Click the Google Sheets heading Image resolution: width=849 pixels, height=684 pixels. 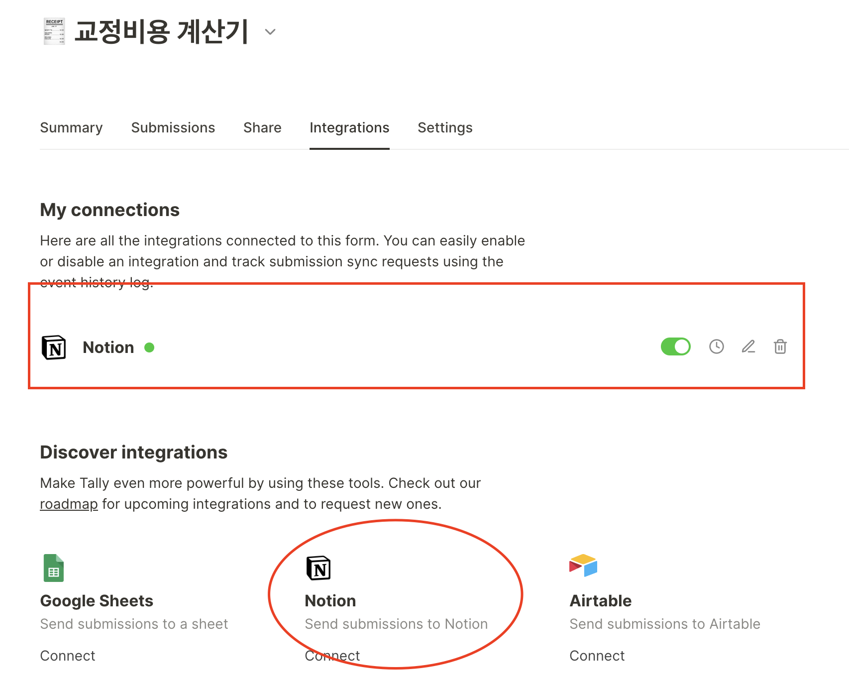(x=97, y=601)
